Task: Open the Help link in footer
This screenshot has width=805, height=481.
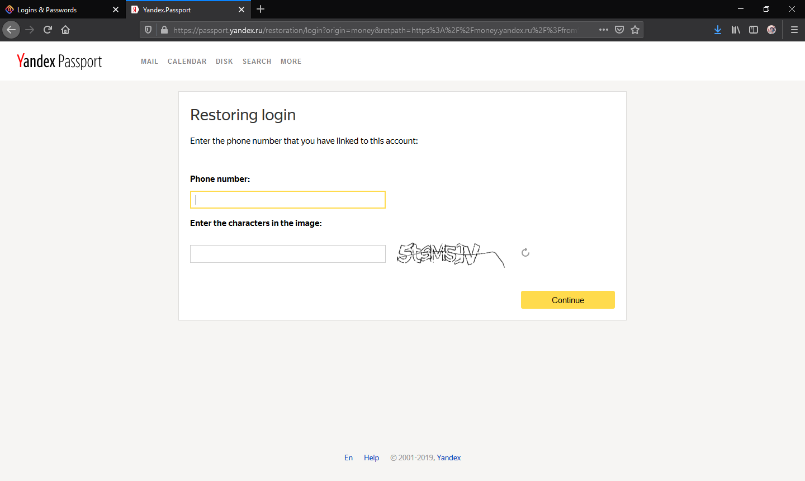Action: (371, 458)
